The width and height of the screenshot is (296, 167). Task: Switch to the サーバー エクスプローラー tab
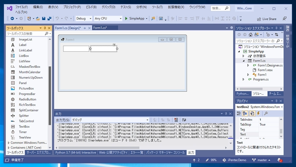pos(38,153)
